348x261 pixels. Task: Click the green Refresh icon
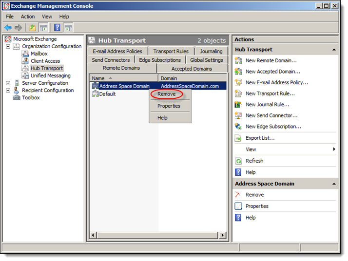(x=238, y=161)
